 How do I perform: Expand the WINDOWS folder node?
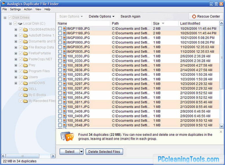coord(16,83)
